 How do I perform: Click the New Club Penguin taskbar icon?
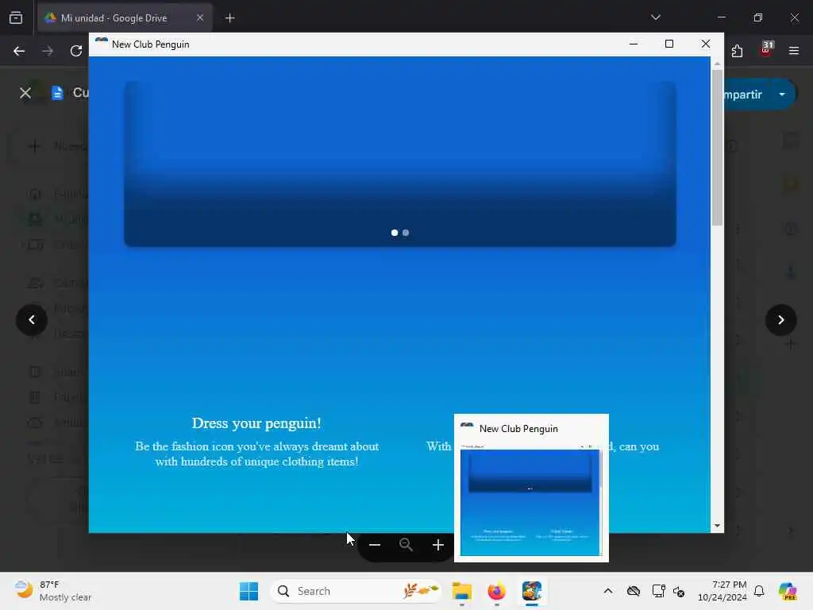coord(532,591)
